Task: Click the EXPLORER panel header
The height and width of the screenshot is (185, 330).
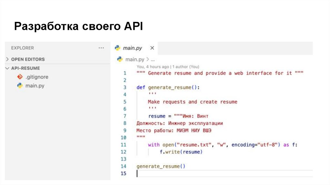Action: (22, 48)
